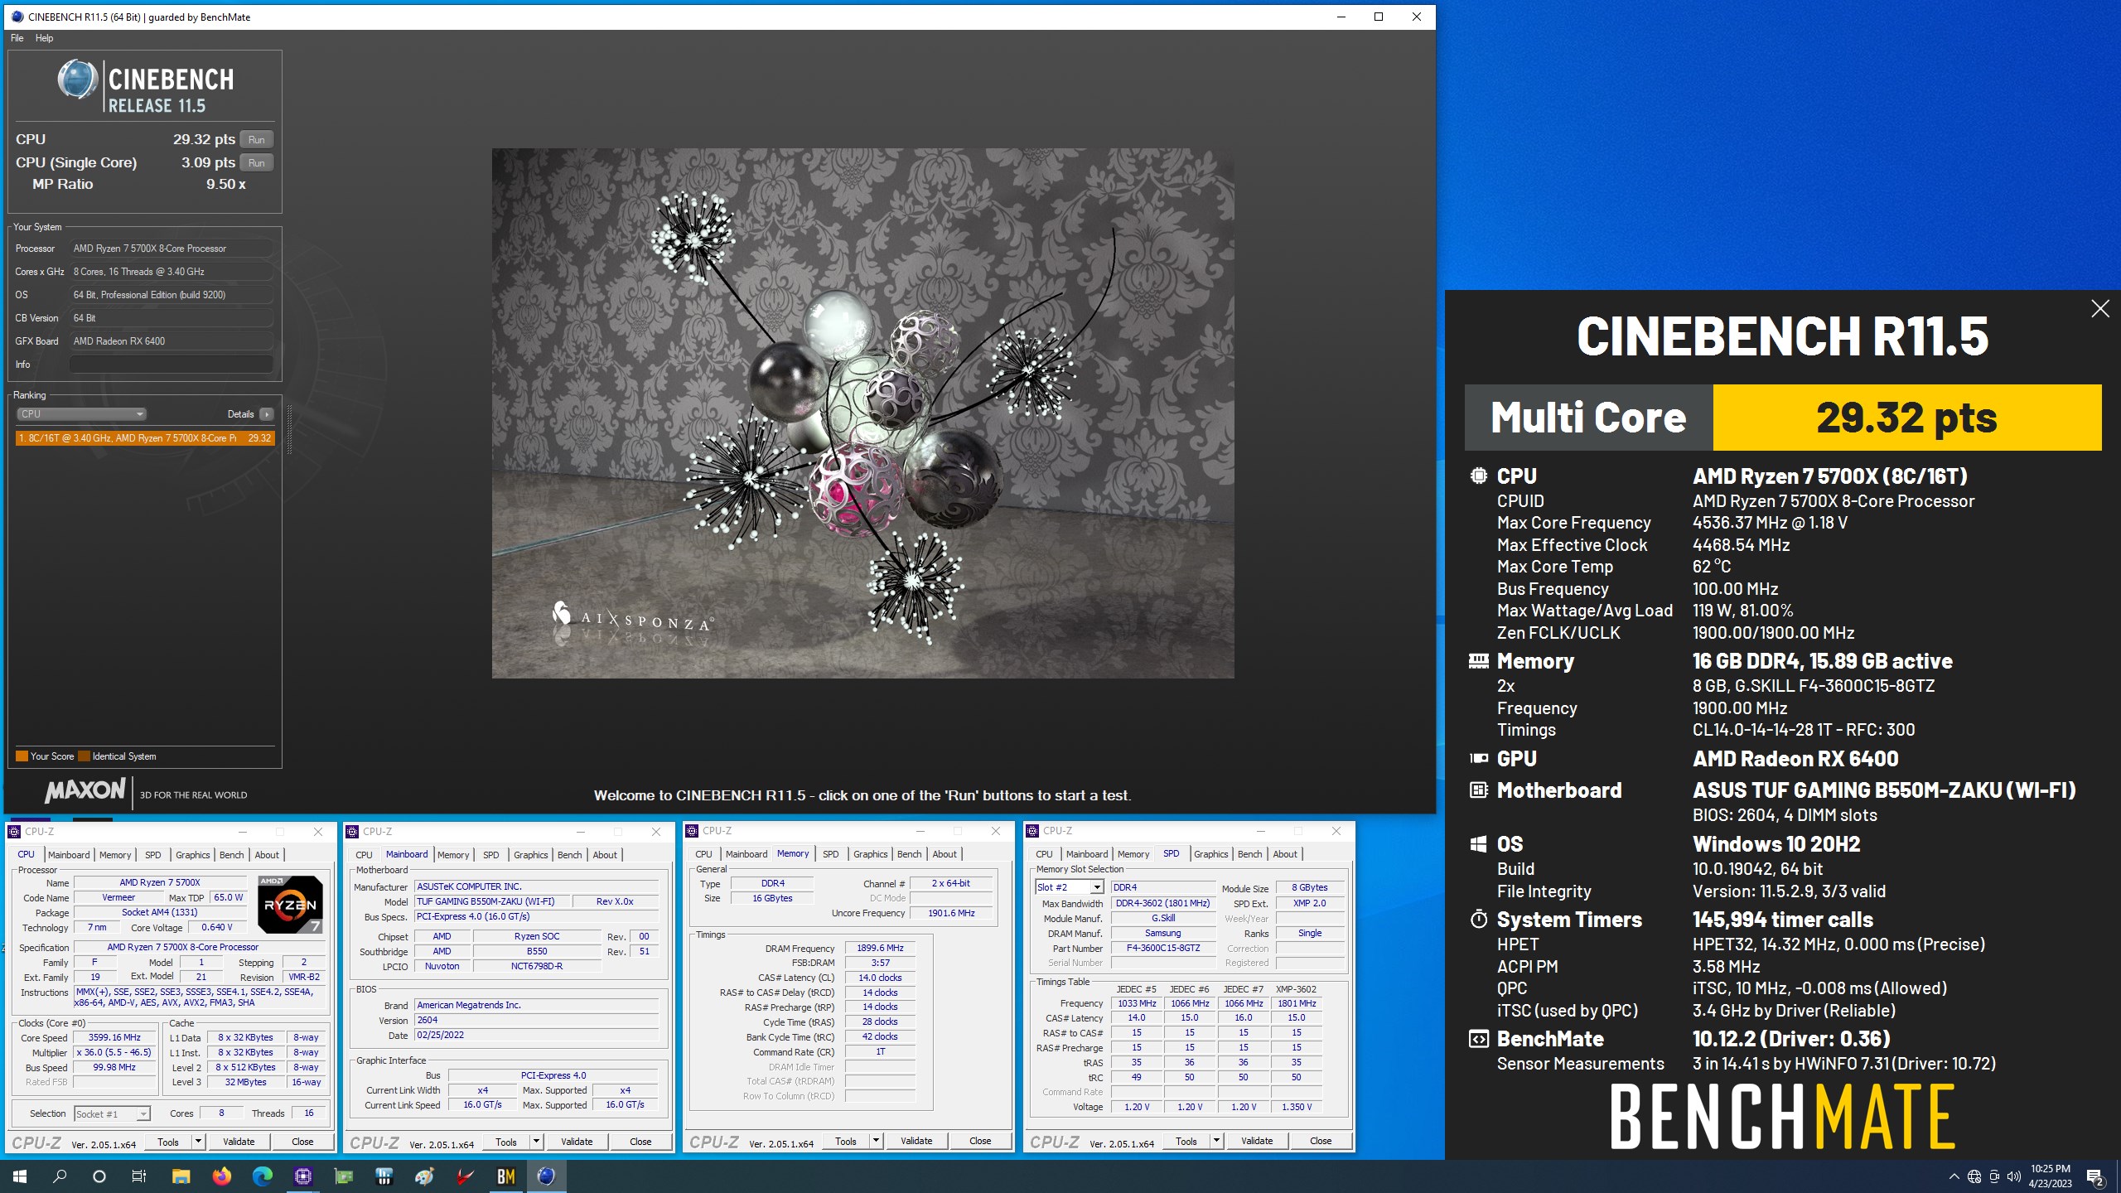Click the ranking panel splitter handle
This screenshot has width=2121, height=1193.
tap(289, 429)
